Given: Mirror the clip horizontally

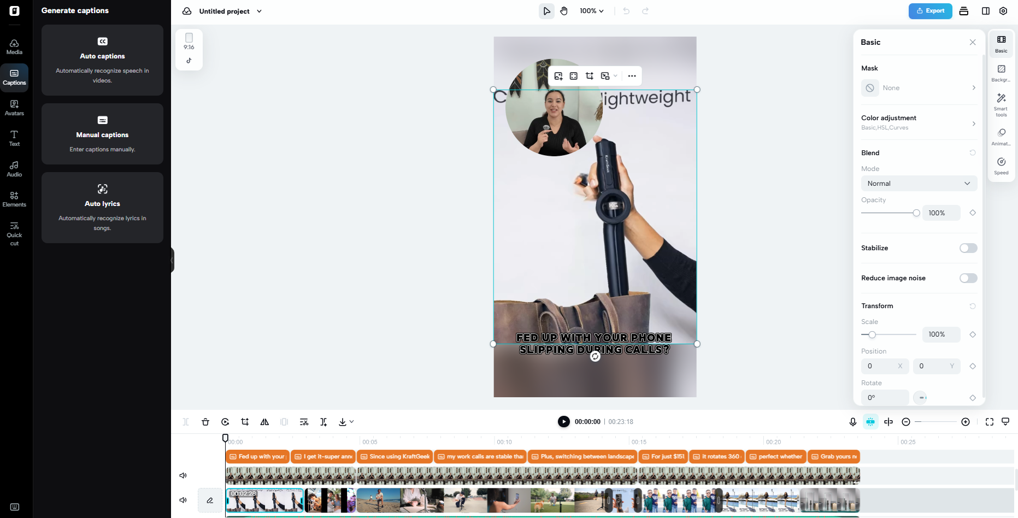Looking at the screenshot, I should tap(264, 422).
